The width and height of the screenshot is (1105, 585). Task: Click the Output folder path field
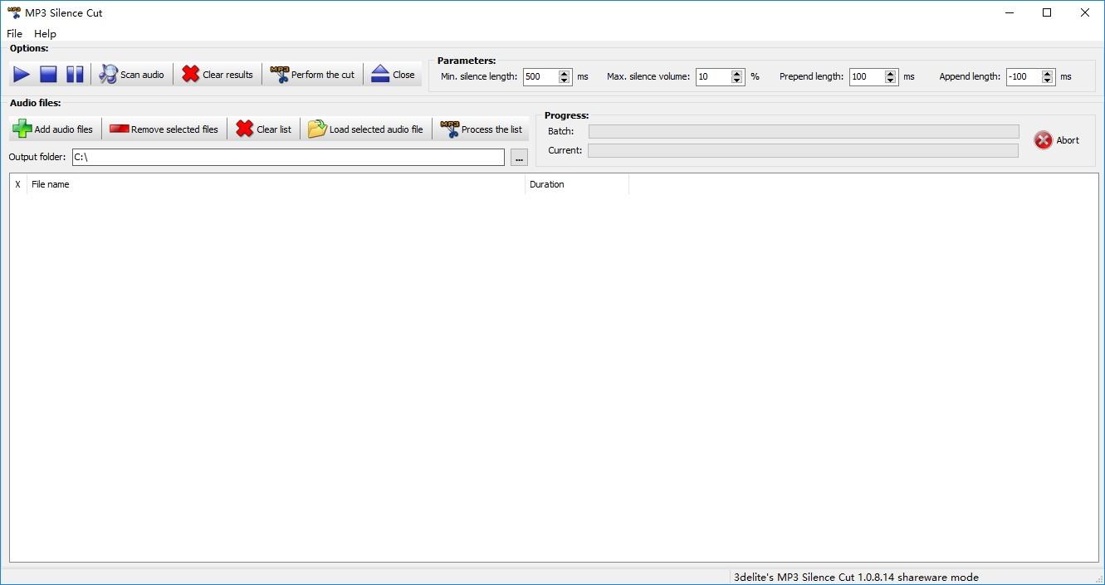tap(287, 157)
